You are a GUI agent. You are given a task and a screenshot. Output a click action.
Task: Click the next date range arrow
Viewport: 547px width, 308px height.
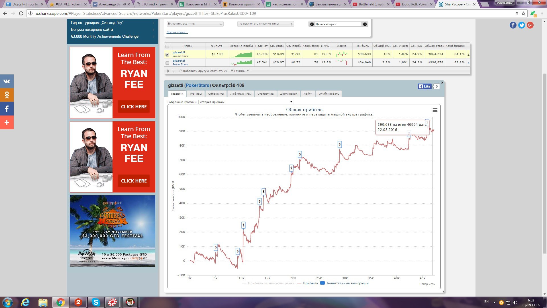click(365, 24)
